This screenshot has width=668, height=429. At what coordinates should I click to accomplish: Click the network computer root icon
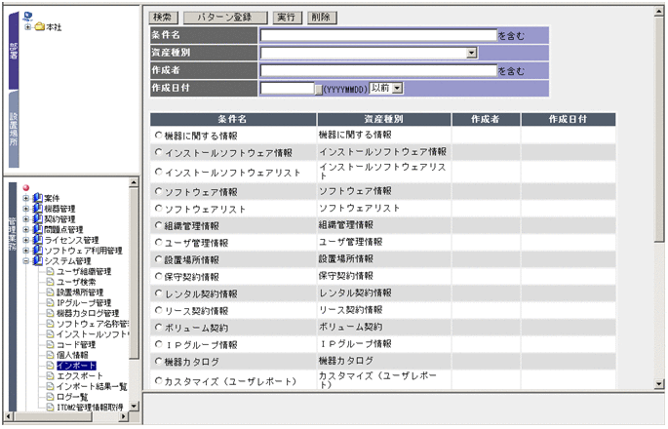tap(27, 17)
